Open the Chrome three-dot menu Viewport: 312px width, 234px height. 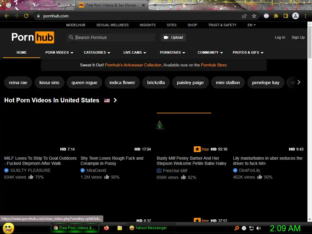305,16
